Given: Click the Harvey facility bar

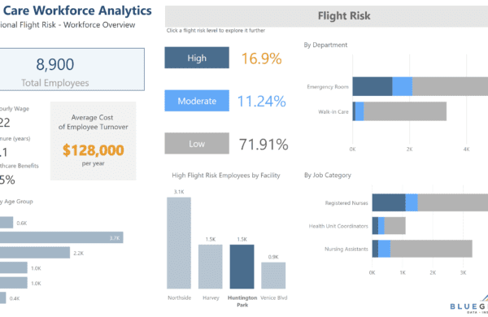Looking at the screenshot, I should (211, 267).
